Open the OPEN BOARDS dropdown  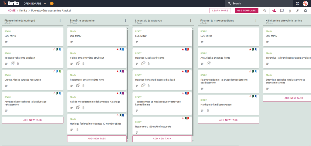35,4
